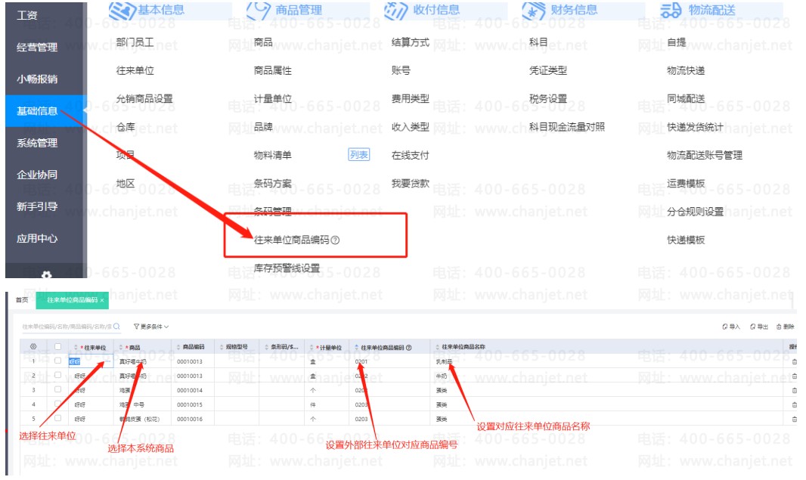Close the 往来单位商品编码 tab
The image size is (806, 480).
coord(102,300)
